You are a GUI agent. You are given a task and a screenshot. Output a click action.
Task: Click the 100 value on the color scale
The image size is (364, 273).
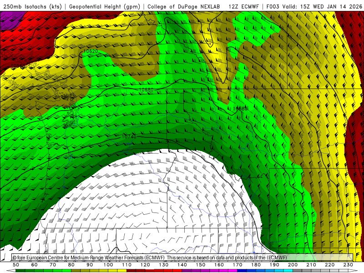[x=108, y=265]
